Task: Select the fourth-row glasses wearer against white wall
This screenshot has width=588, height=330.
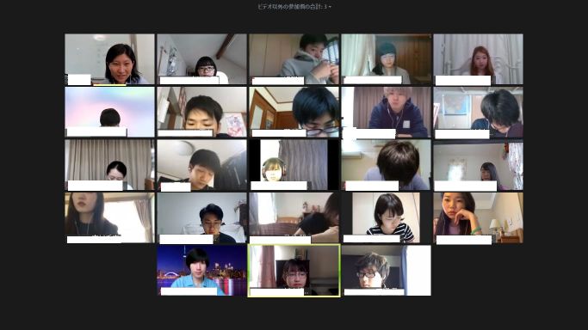Action: 201,217
